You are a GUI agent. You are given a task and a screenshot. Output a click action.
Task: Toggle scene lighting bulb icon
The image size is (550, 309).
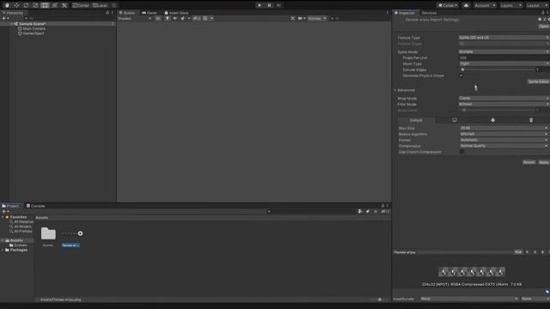[x=168, y=18]
